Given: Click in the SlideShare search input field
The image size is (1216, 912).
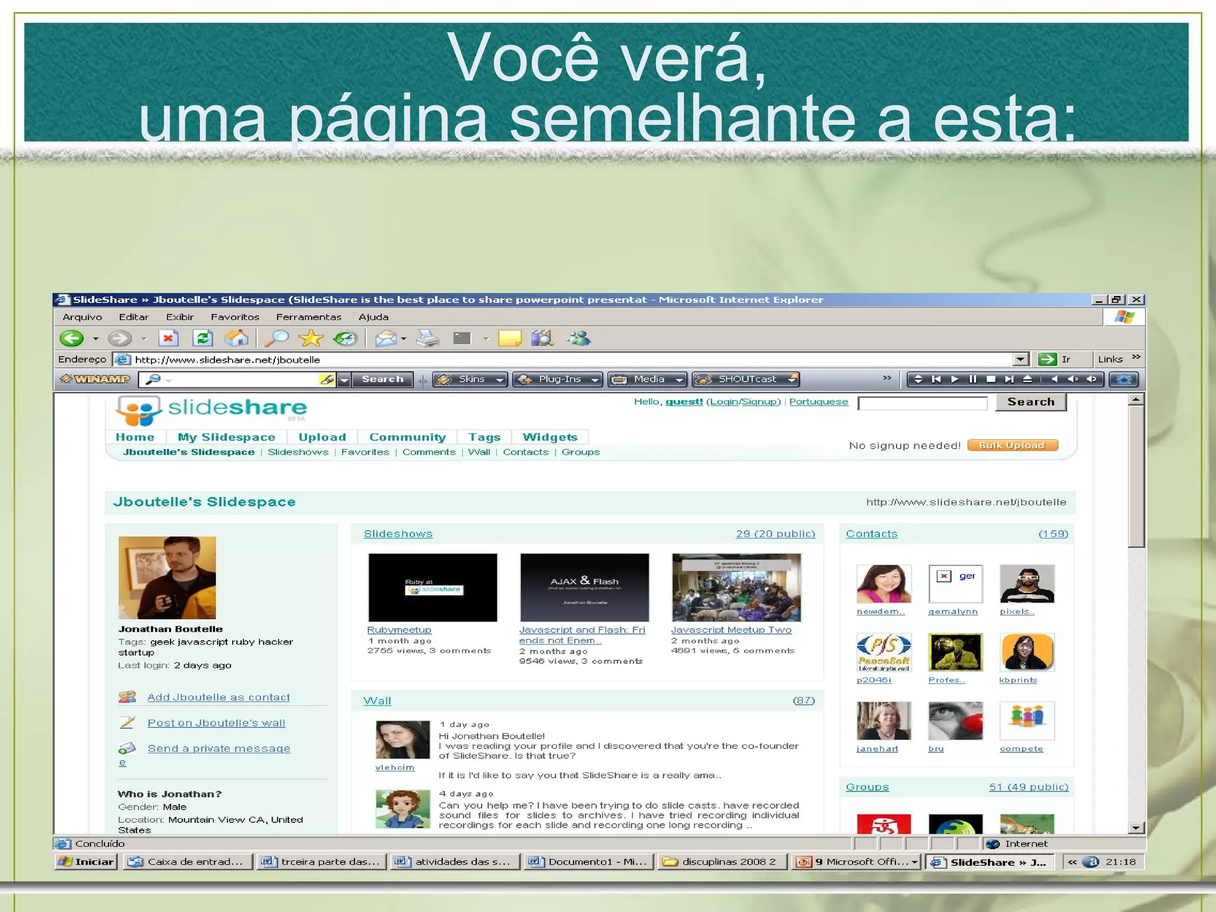Looking at the screenshot, I should point(923,404).
